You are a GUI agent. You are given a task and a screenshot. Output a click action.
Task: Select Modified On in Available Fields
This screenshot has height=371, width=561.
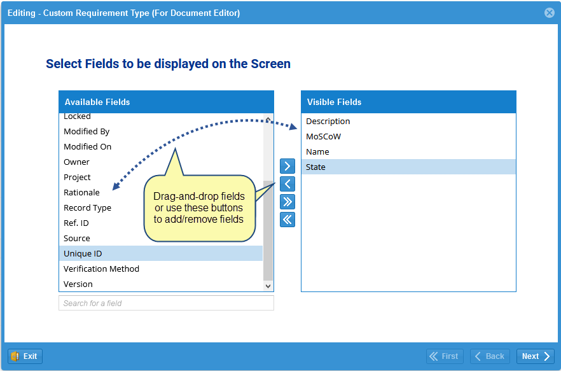(161, 146)
